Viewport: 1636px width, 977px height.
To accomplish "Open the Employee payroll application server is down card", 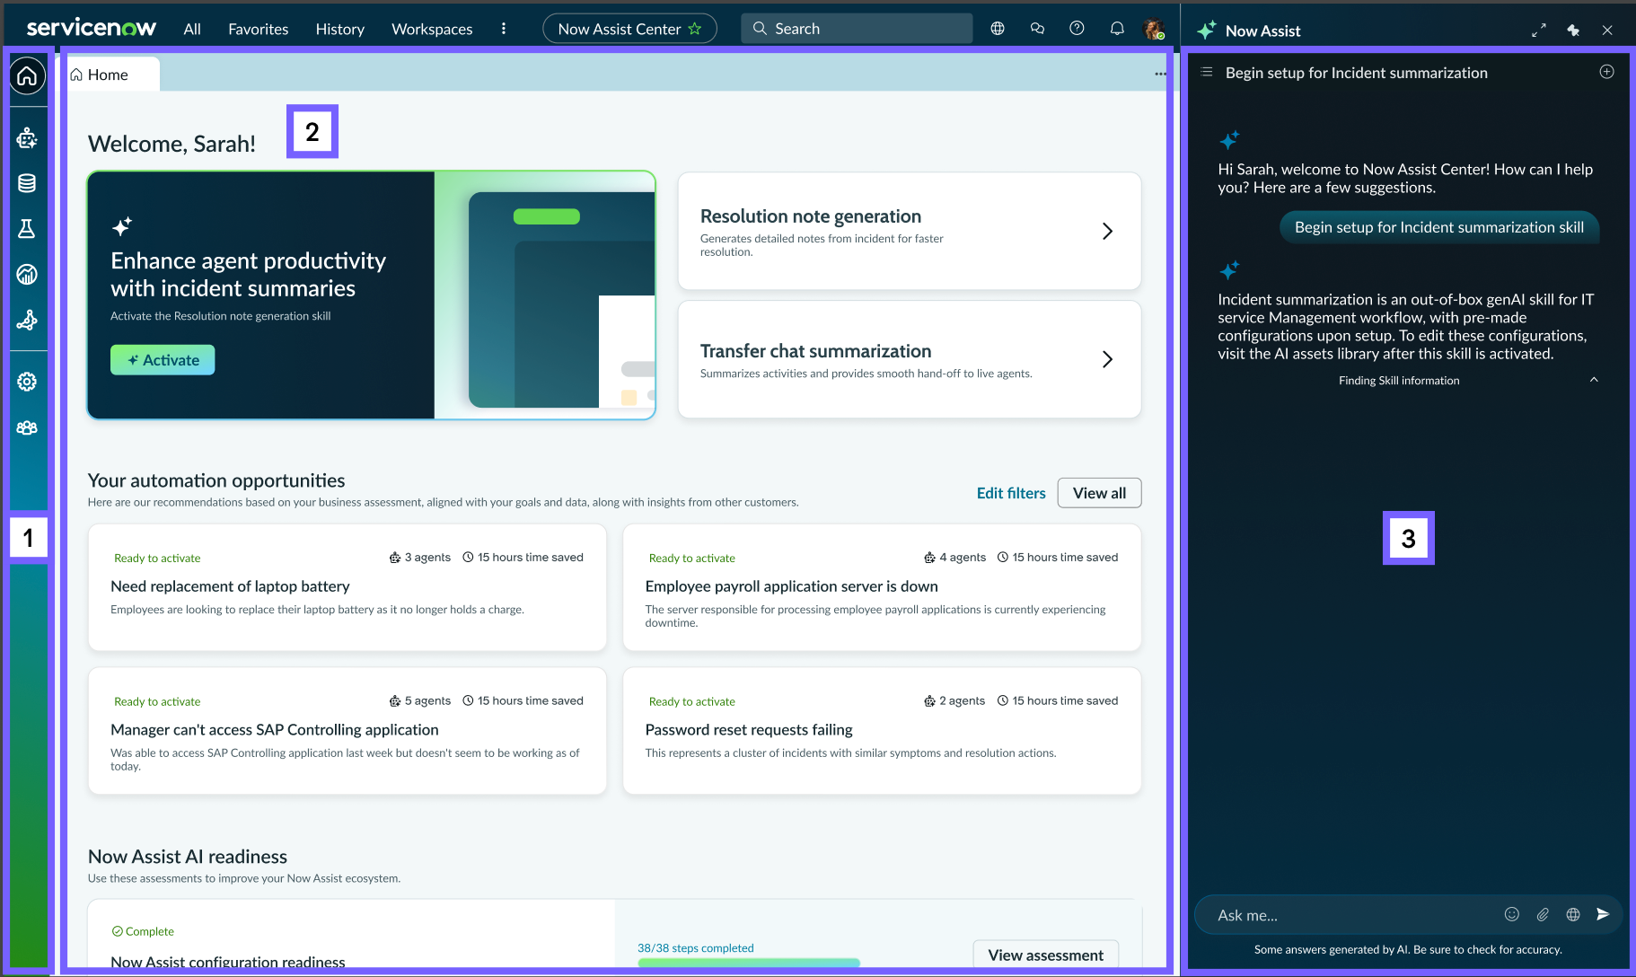I will pos(882,587).
